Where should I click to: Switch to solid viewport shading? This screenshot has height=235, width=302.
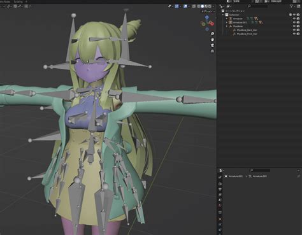point(203,6)
